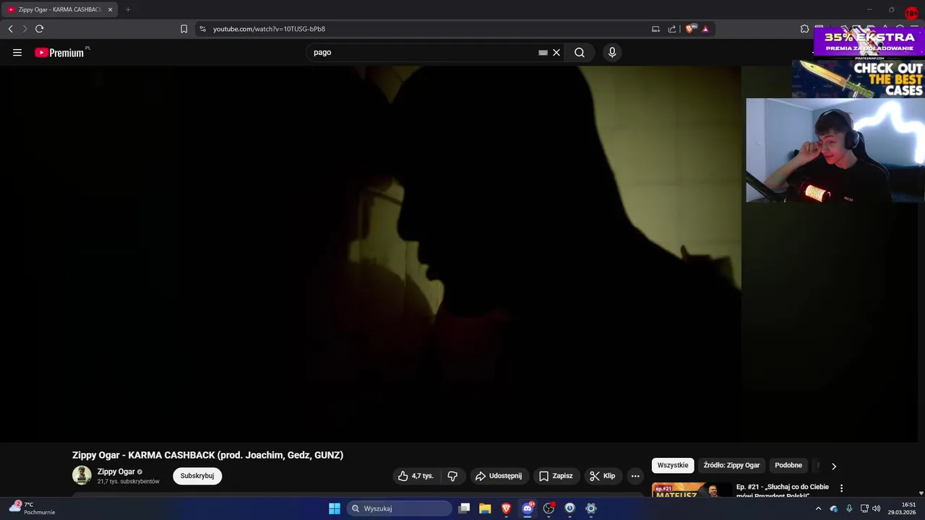Open Task View on the taskbar

[x=465, y=508]
